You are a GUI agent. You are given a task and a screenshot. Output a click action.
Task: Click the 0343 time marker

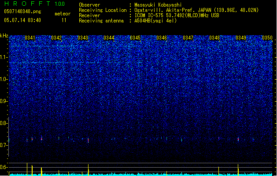point(83,38)
